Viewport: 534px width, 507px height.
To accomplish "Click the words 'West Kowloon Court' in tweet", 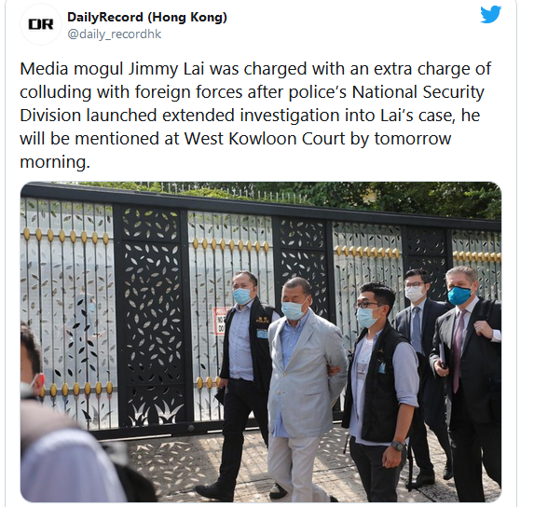I will 265,139.
